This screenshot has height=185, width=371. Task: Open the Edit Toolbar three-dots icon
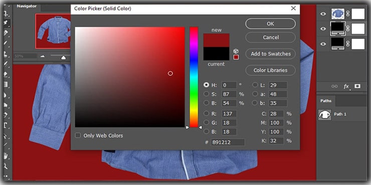pyautogui.click(x=6, y=176)
